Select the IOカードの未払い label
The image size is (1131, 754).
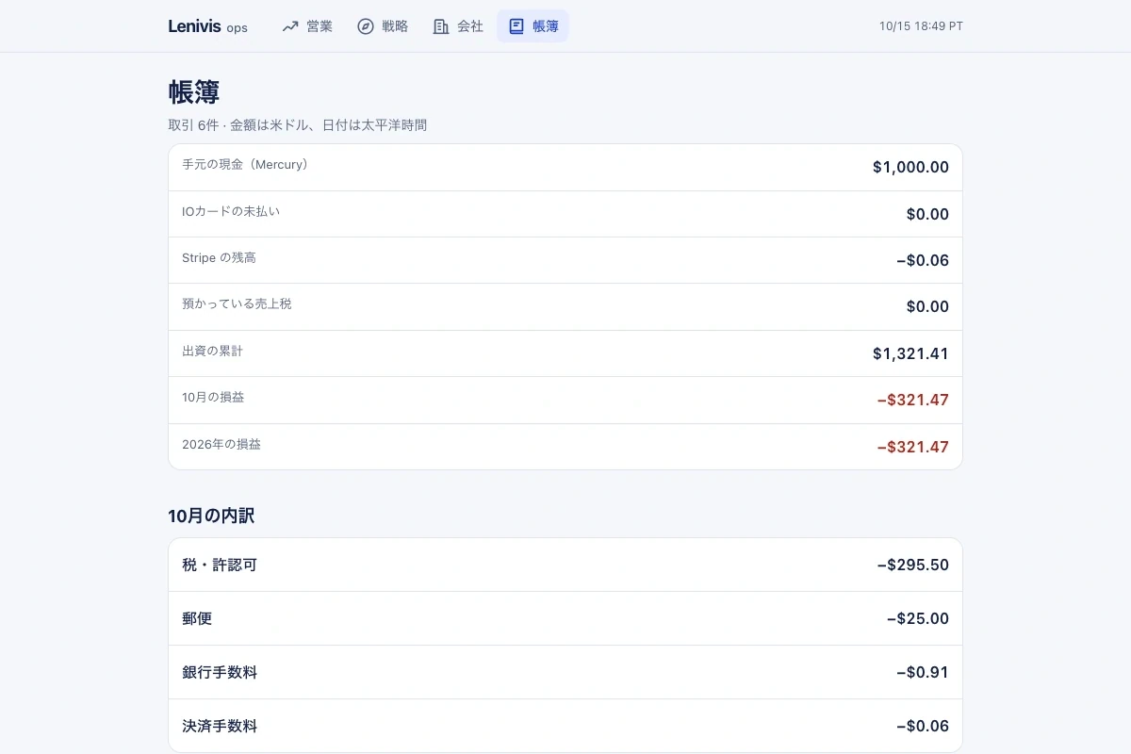(231, 211)
